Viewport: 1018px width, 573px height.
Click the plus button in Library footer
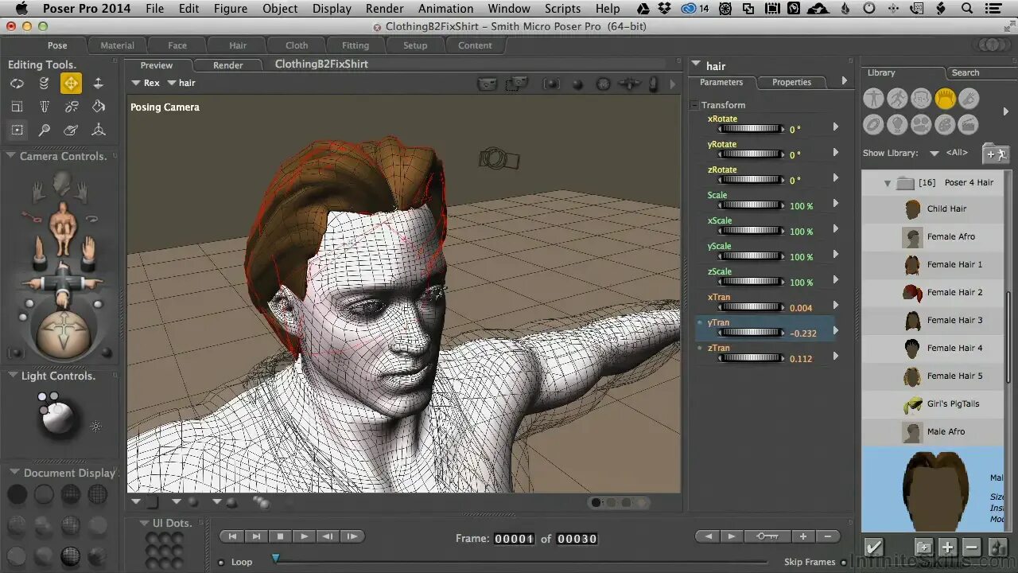click(x=947, y=547)
